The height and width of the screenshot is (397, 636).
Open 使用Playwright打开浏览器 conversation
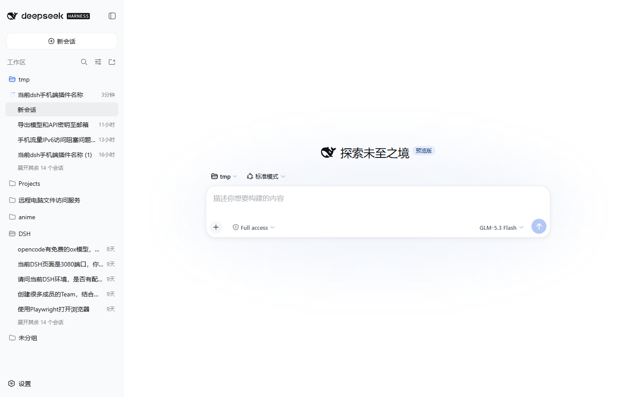coord(62,309)
